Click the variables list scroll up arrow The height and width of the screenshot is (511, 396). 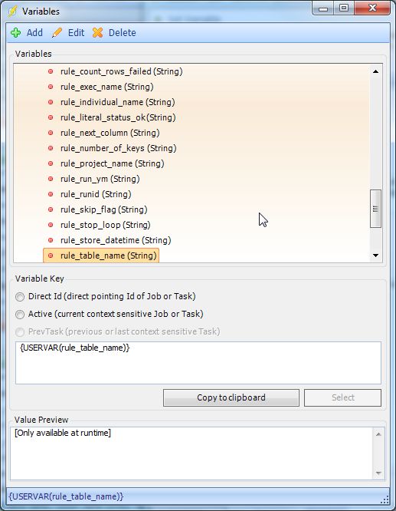point(375,71)
